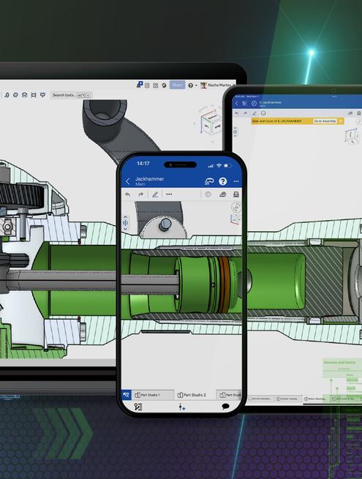Tap the circular rotate view control on phone
This screenshot has width=362, height=479.
coord(236,208)
